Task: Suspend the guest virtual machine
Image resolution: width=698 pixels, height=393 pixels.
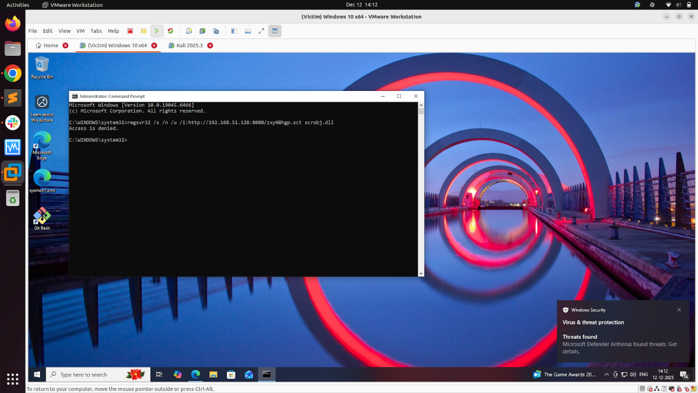Action: tap(143, 31)
